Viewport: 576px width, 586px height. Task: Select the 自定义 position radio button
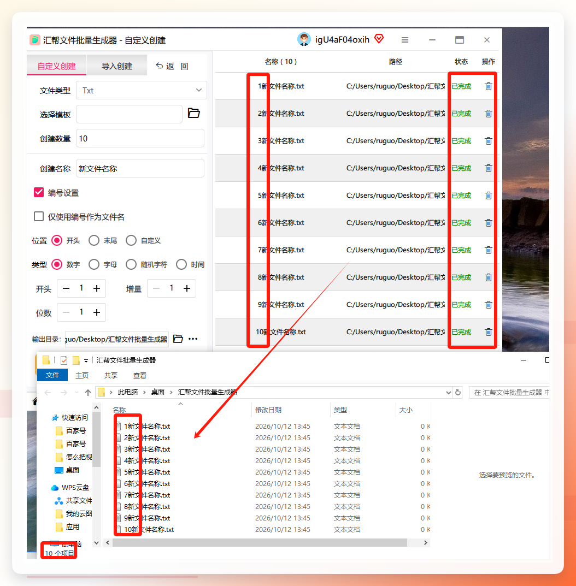131,240
